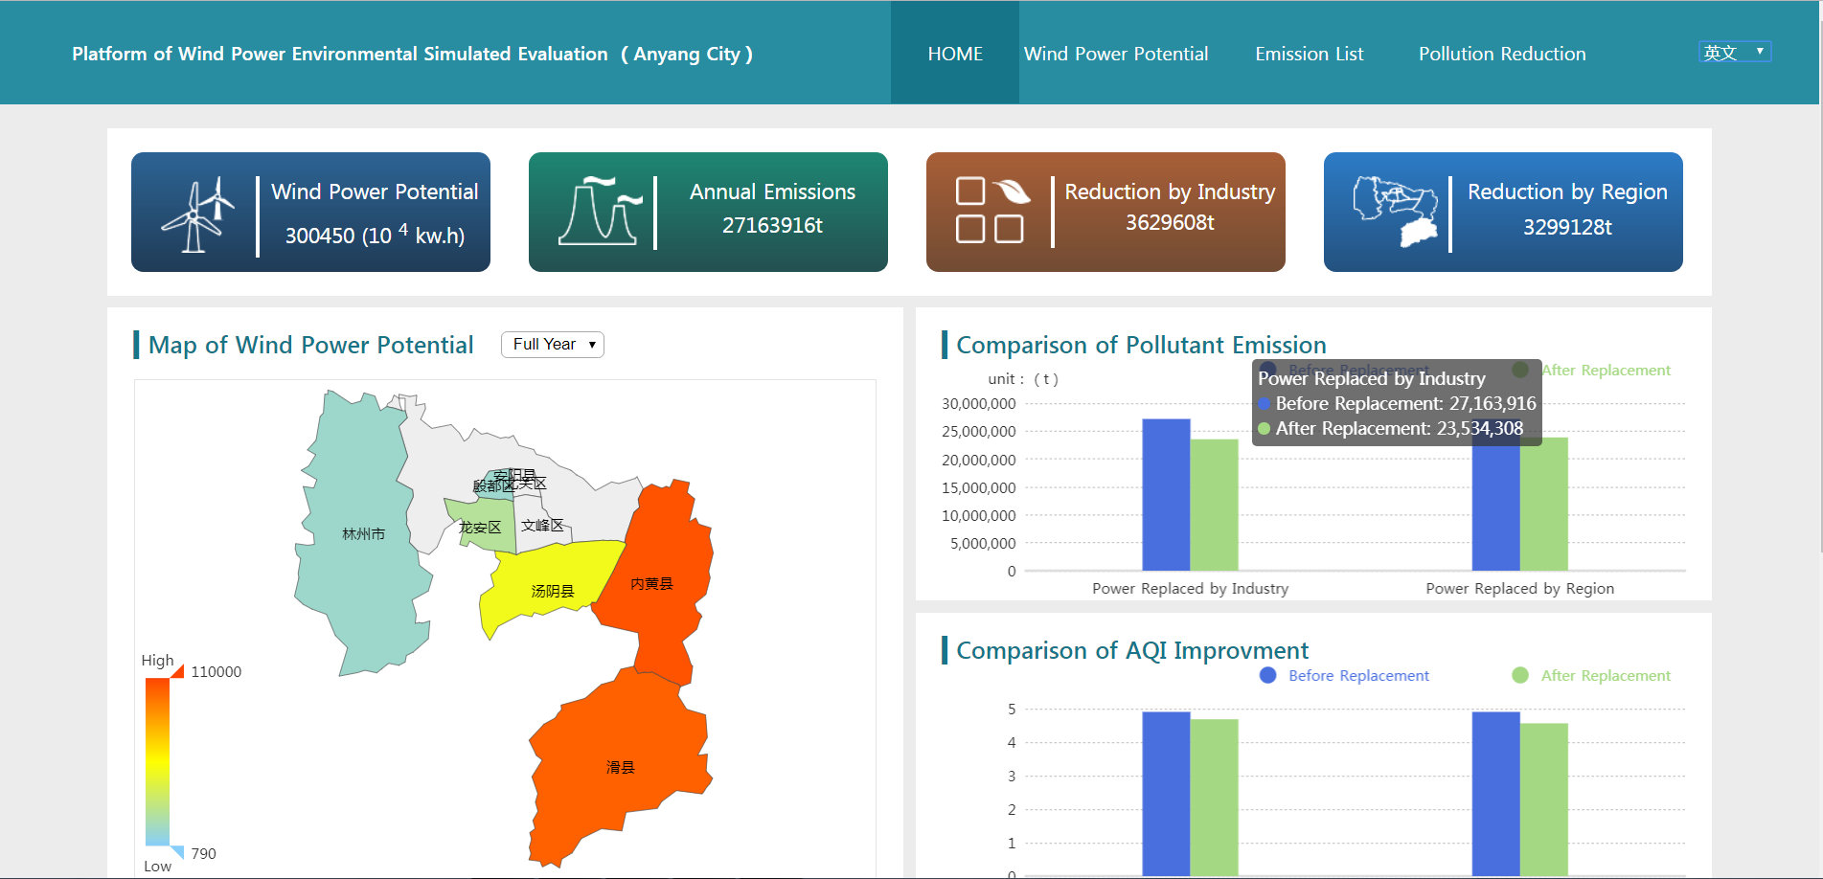Click the High handle of map legend
This screenshot has width=1823, height=879.
tap(177, 671)
